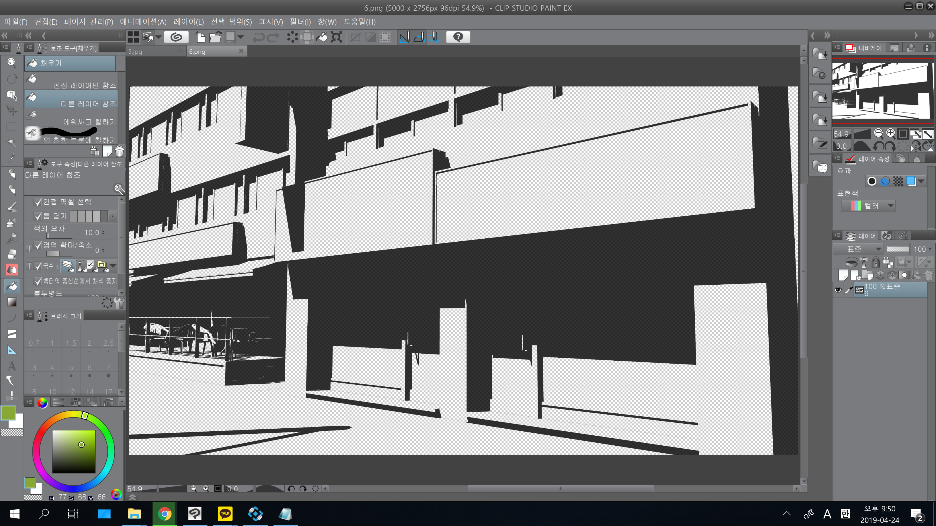Select the magnifier zoom tool
The width and height of the screenshot is (936, 526).
tap(12, 63)
